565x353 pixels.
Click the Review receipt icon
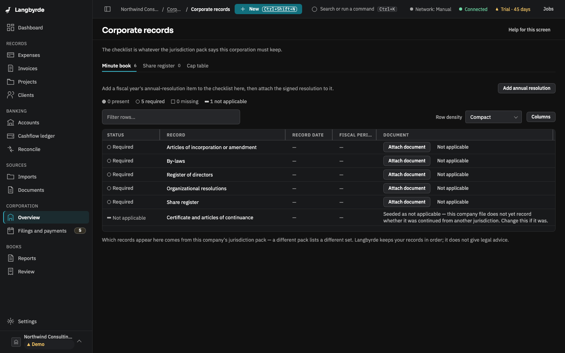tap(11, 271)
